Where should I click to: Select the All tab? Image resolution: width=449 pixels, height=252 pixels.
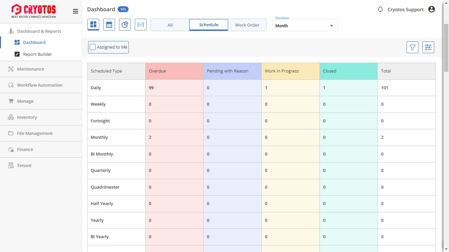tap(170, 25)
